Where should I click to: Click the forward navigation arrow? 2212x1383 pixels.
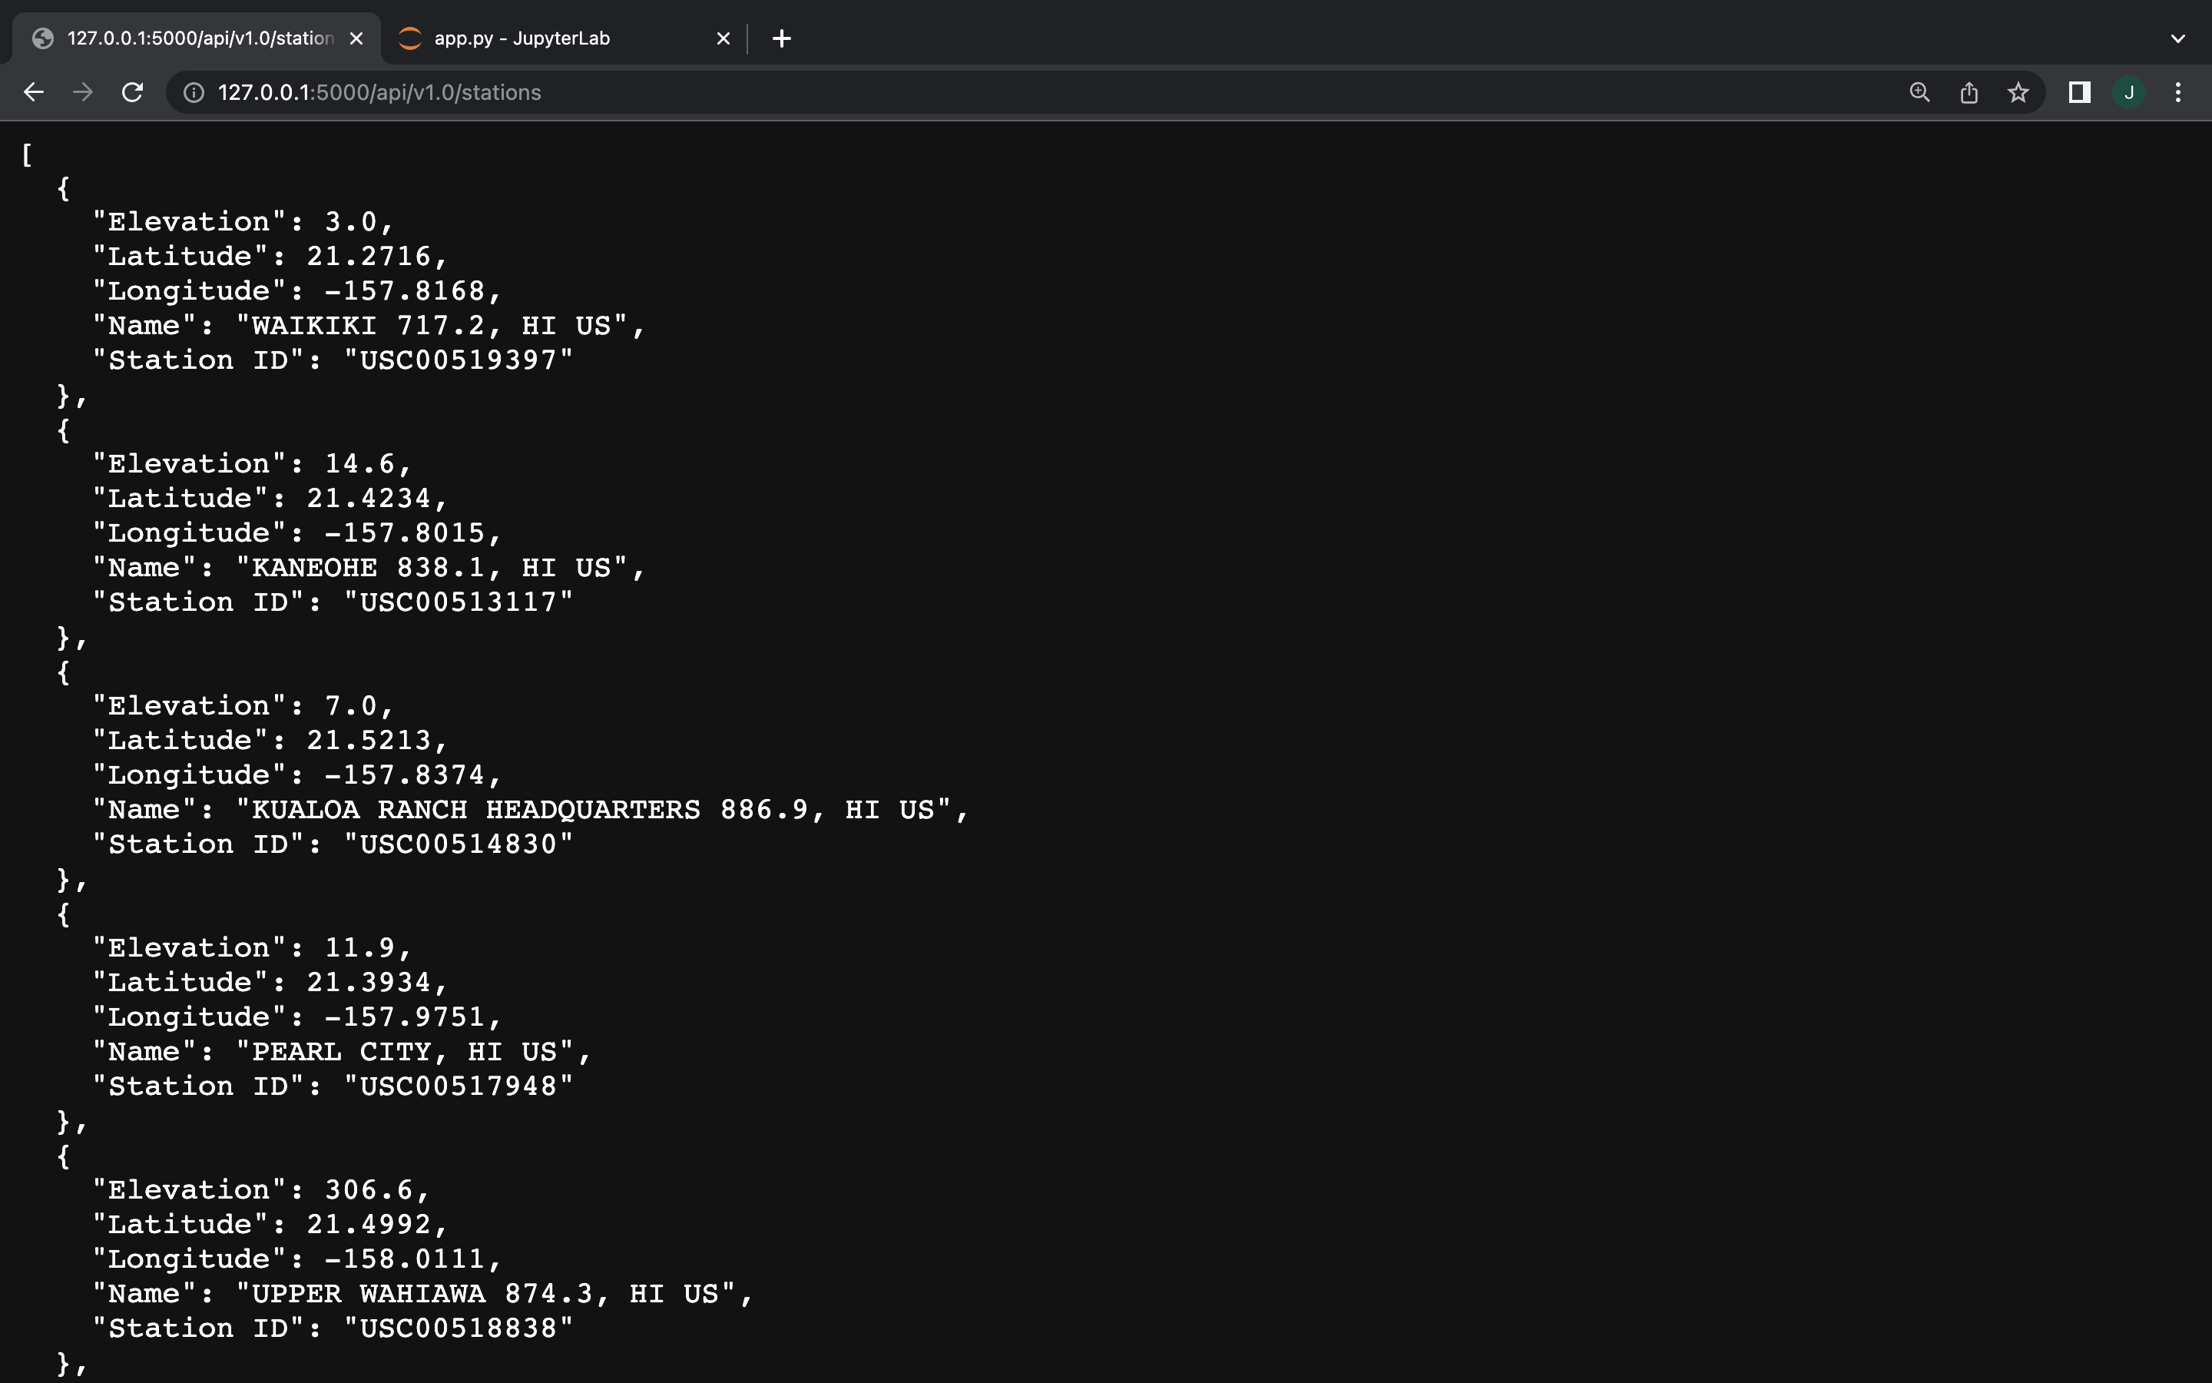tap(83, 92)
